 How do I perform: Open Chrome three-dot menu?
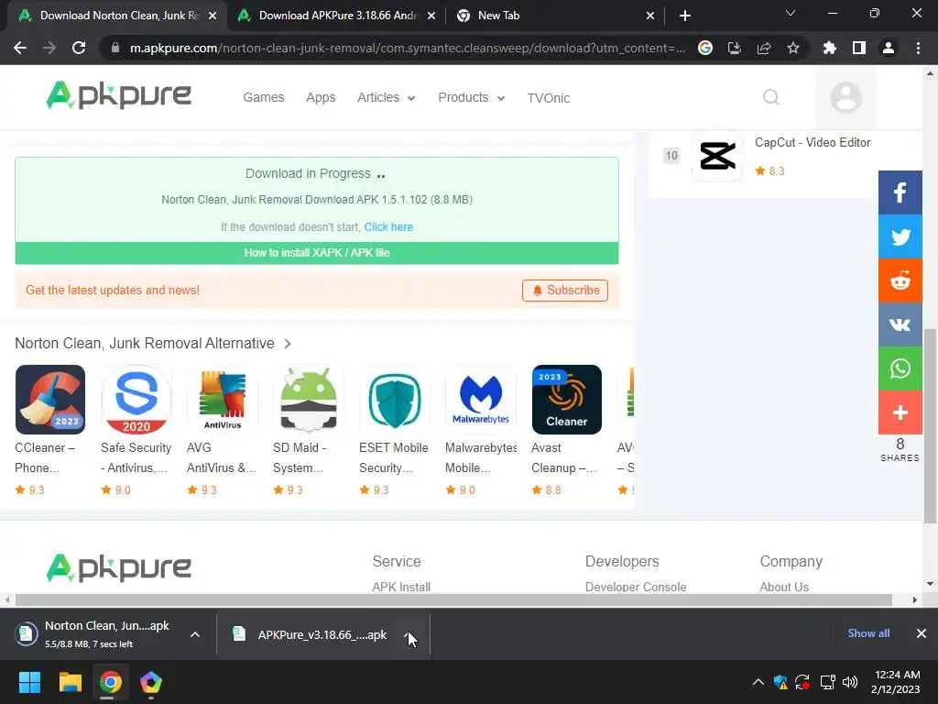pos(918,48)
